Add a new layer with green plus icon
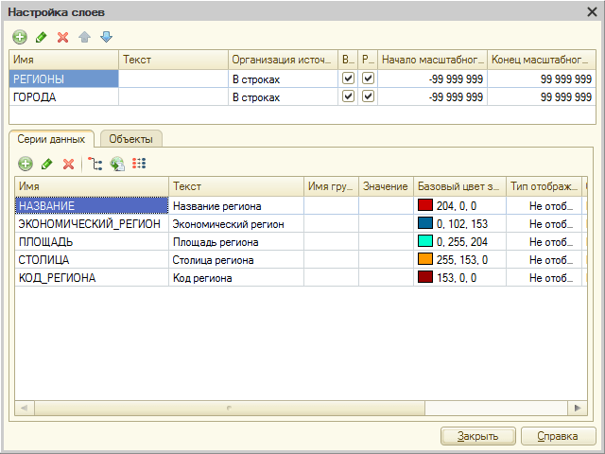 pos(20,37)
